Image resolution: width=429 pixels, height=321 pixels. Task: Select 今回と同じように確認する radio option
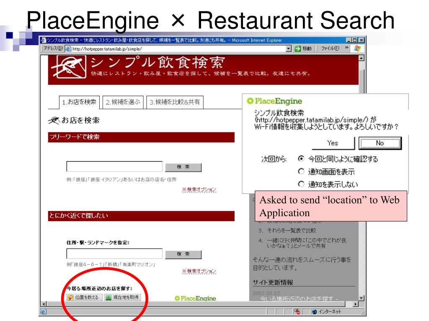(x=301, y=158)
